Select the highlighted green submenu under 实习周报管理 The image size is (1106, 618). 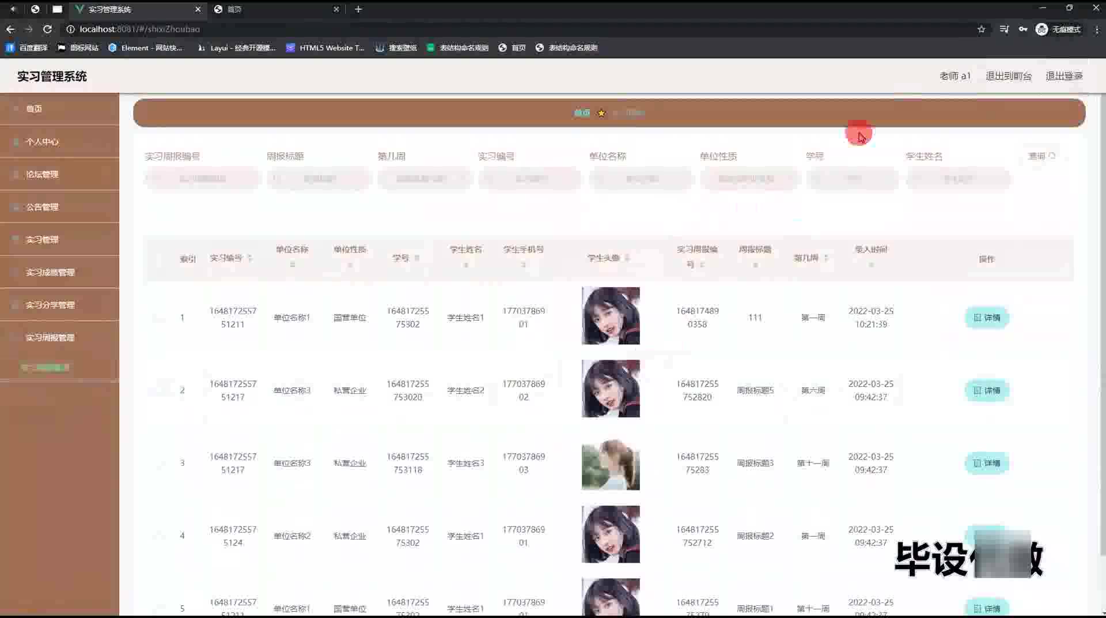pos(45,367)
